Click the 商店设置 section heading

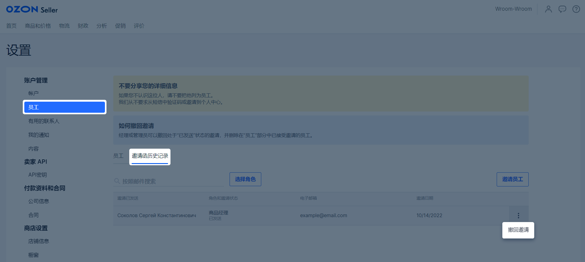point(36,228)
